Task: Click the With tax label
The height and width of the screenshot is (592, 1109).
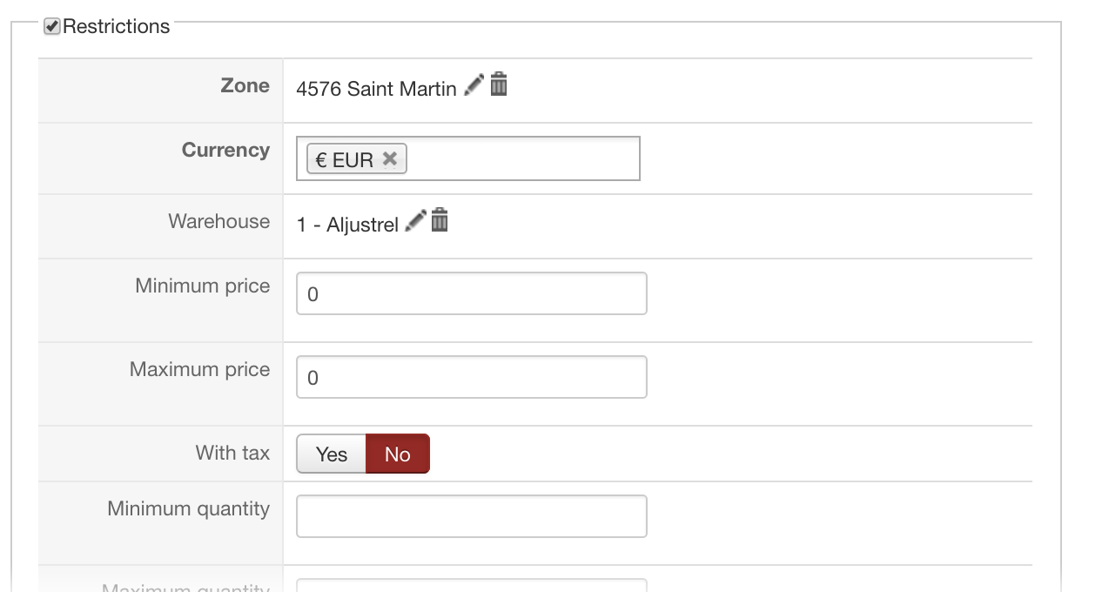Action: coord(233,453)
